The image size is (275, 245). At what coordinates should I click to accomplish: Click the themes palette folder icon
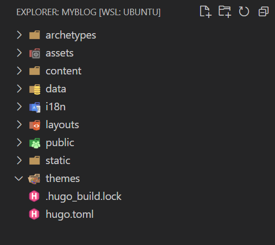click(34, 179)
